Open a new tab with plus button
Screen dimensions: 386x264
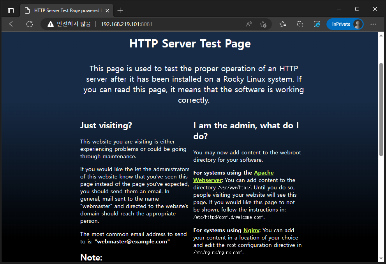(120, 10)
